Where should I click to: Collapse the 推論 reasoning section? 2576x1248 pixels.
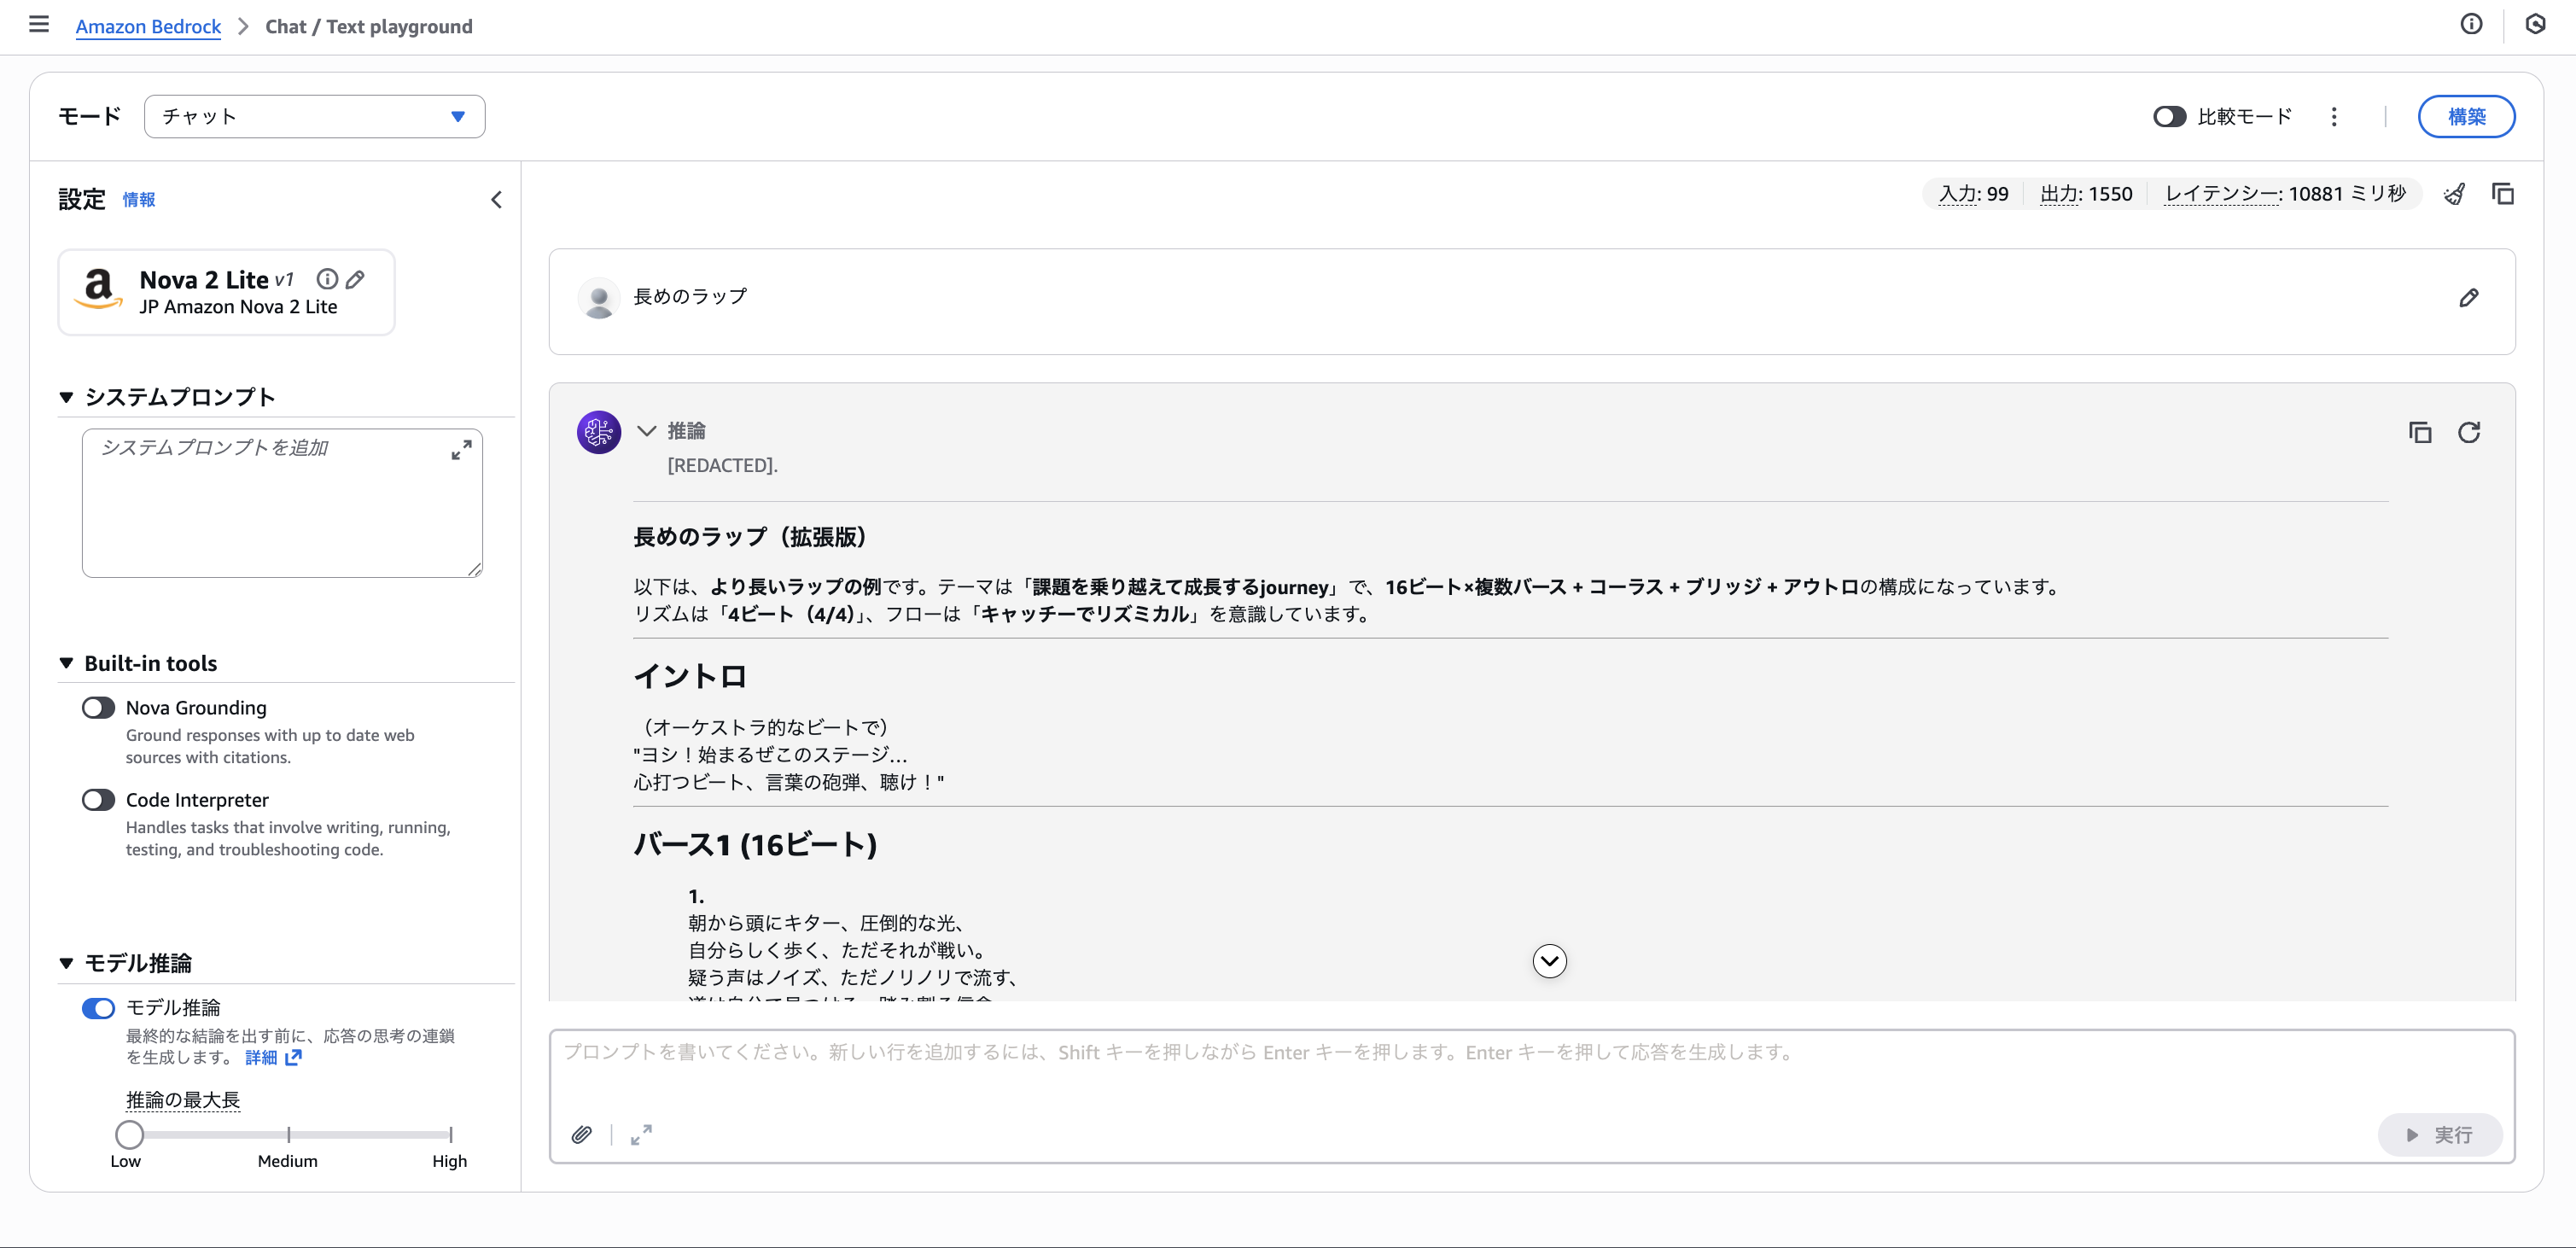[646, 431]
